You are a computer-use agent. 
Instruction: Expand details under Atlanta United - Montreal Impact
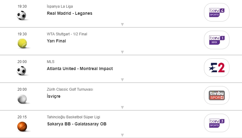pos(122,80)
